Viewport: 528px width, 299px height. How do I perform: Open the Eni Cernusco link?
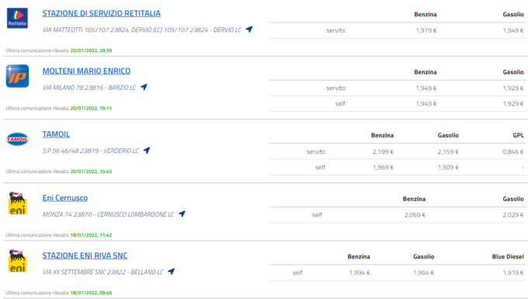65,198
